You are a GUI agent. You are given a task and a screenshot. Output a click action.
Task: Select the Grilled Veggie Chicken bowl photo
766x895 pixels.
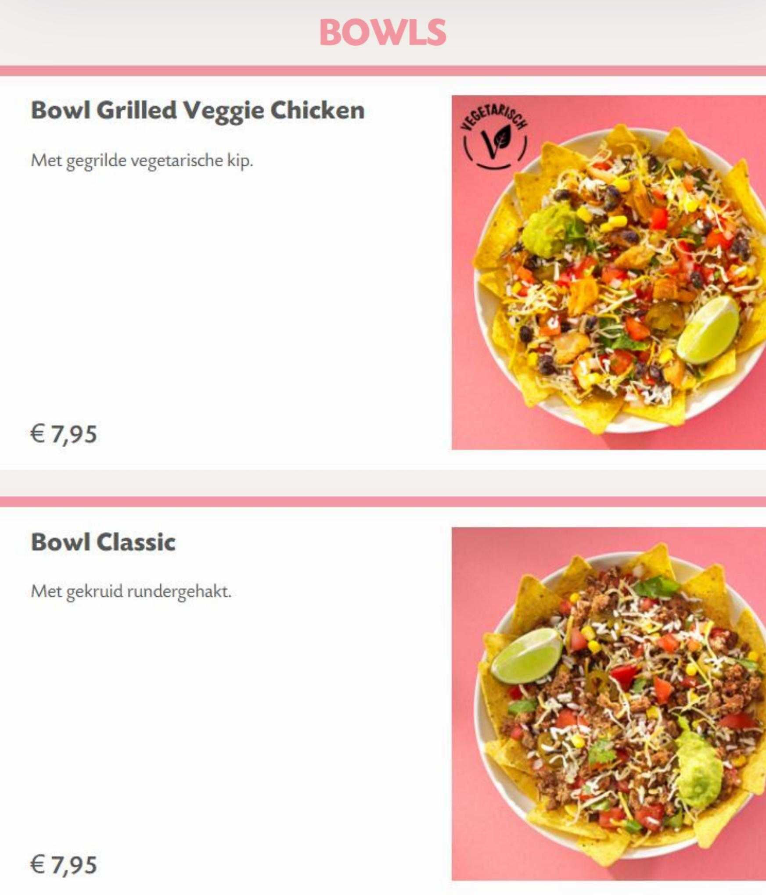[x=609, y=272]
